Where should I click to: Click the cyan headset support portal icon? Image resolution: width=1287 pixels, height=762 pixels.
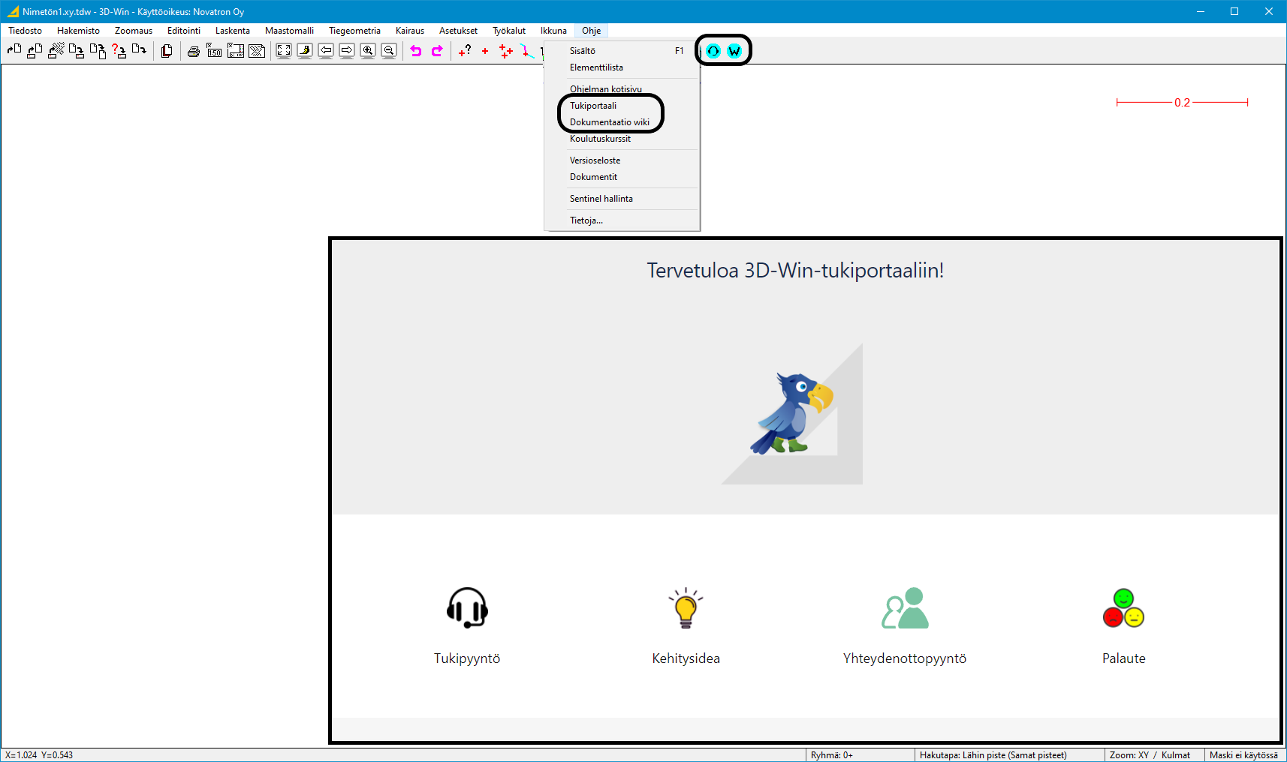point(713,51)
